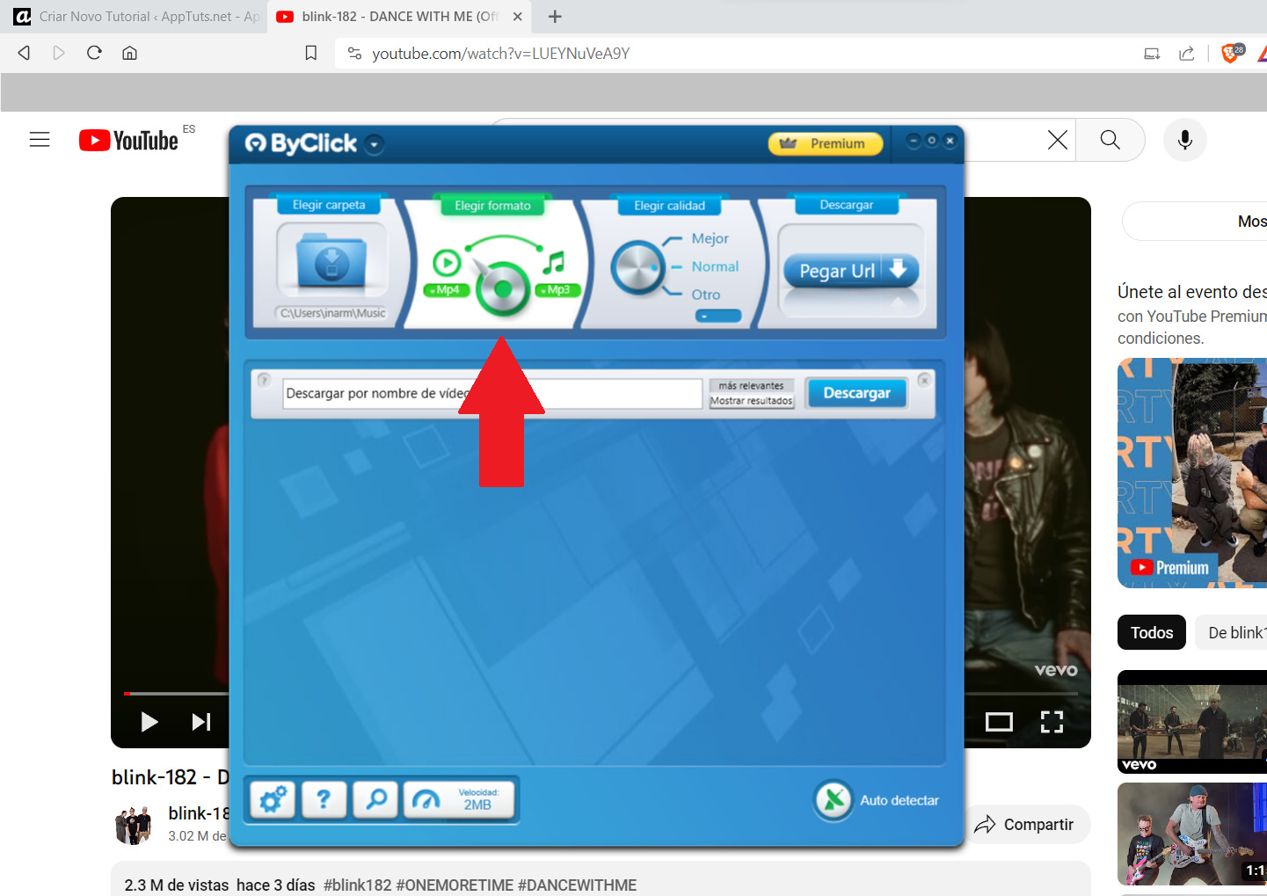
Task: Clear the YouTube search box
Action: tap(1058, 140)
